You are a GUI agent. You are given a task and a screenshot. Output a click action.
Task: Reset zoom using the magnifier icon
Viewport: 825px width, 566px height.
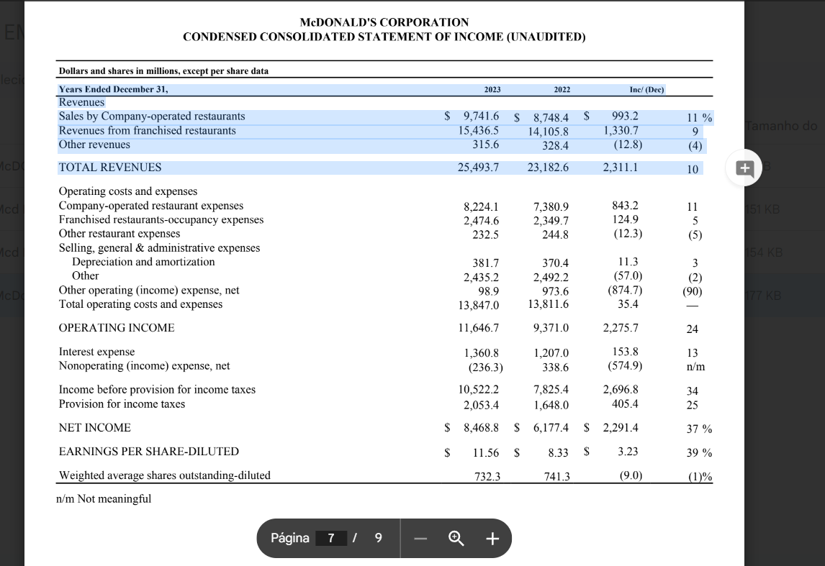coord(456,538)
